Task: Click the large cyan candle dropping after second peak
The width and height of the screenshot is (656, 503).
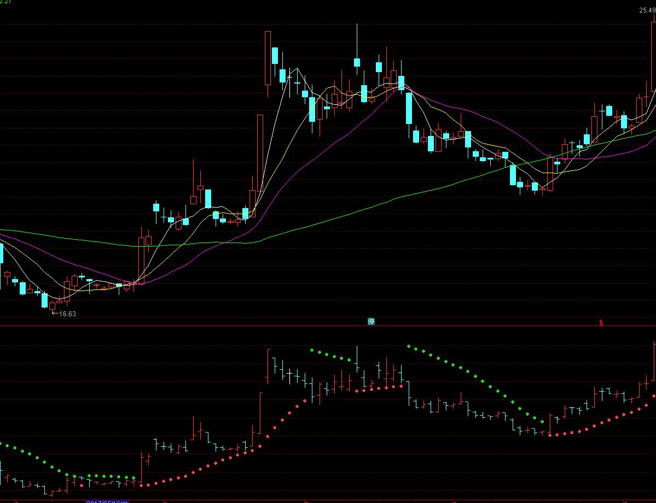Action: [409, 108]
